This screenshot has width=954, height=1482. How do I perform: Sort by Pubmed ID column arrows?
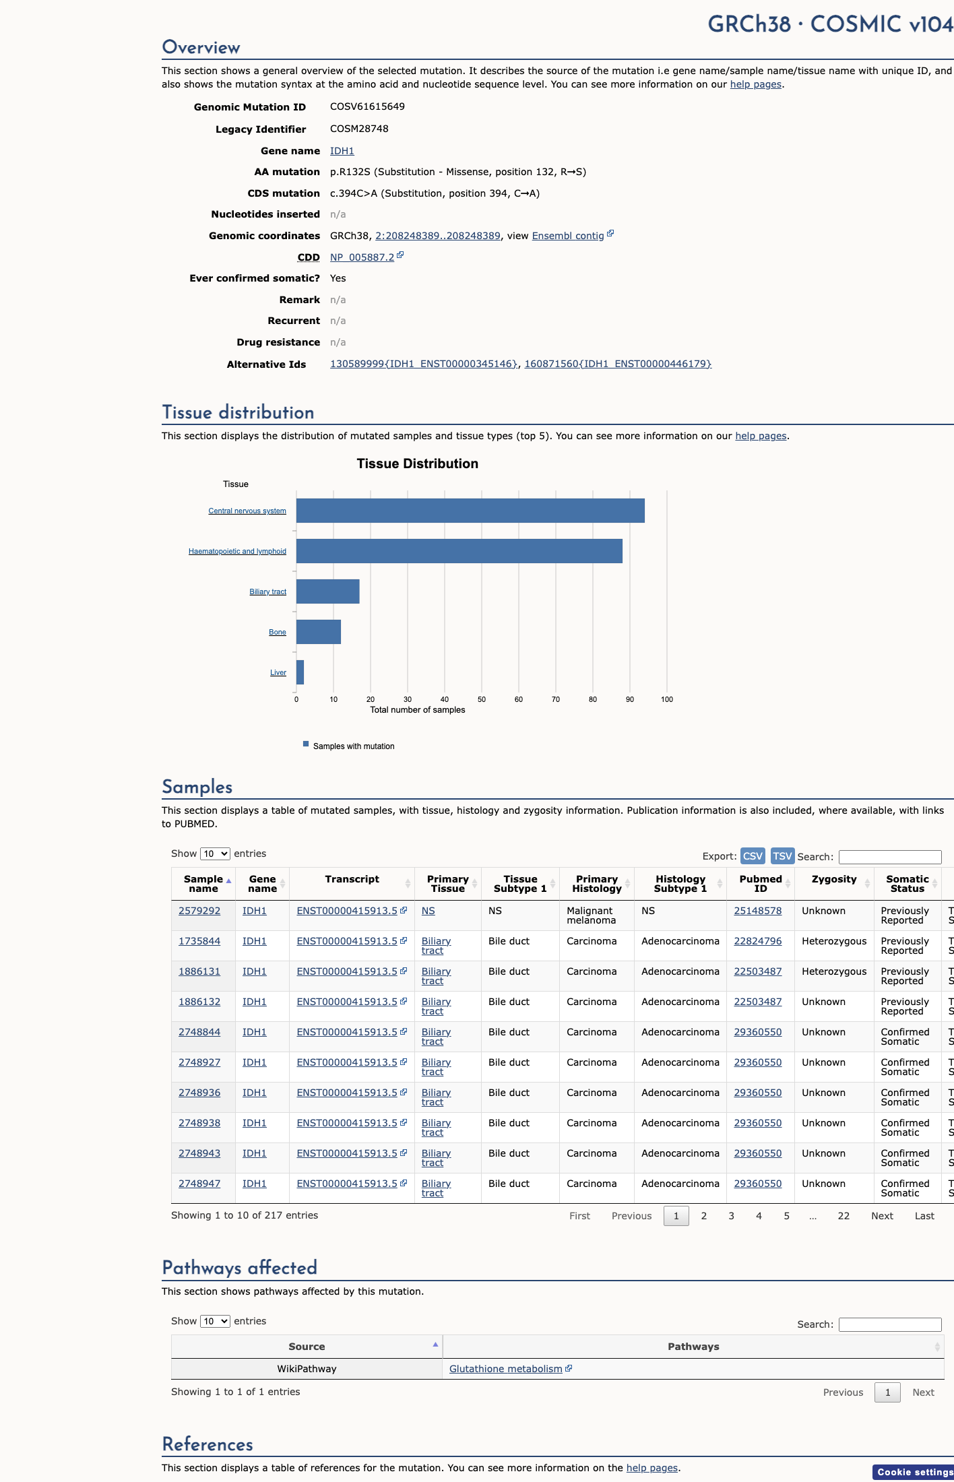[788, 883]
